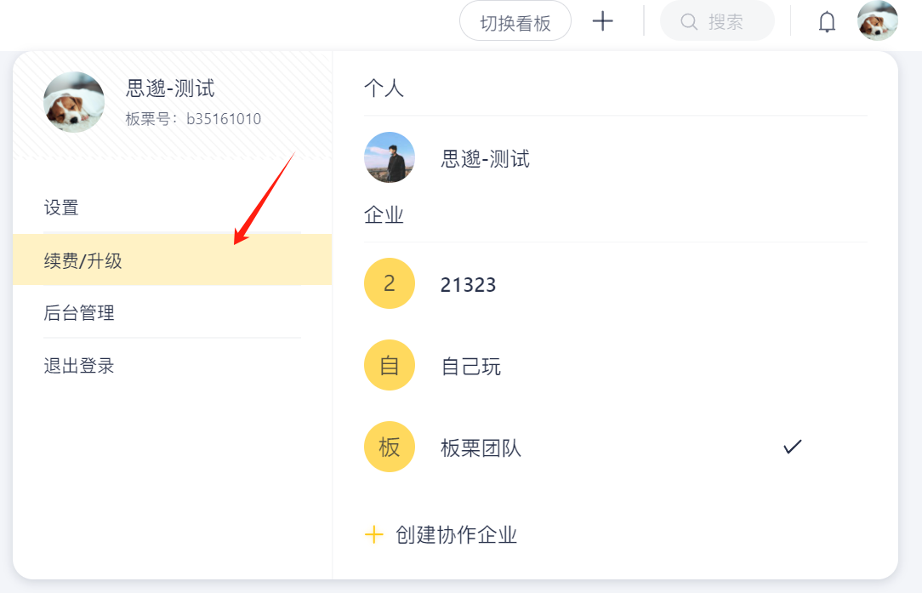This screenshot has width=922, height=593.
Task: Open 后台管理 menu entry
Action: [79, 313]
